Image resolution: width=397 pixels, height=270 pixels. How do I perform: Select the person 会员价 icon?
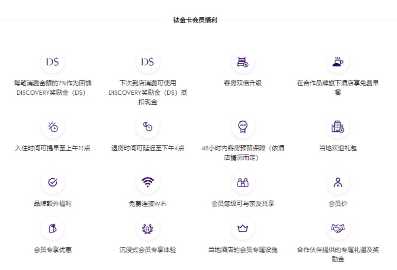tap(337, 182)
